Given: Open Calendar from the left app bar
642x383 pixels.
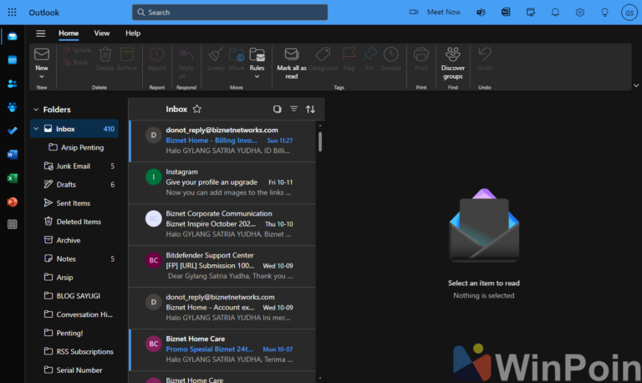Looking at the screenshot, I should (12, 60).
